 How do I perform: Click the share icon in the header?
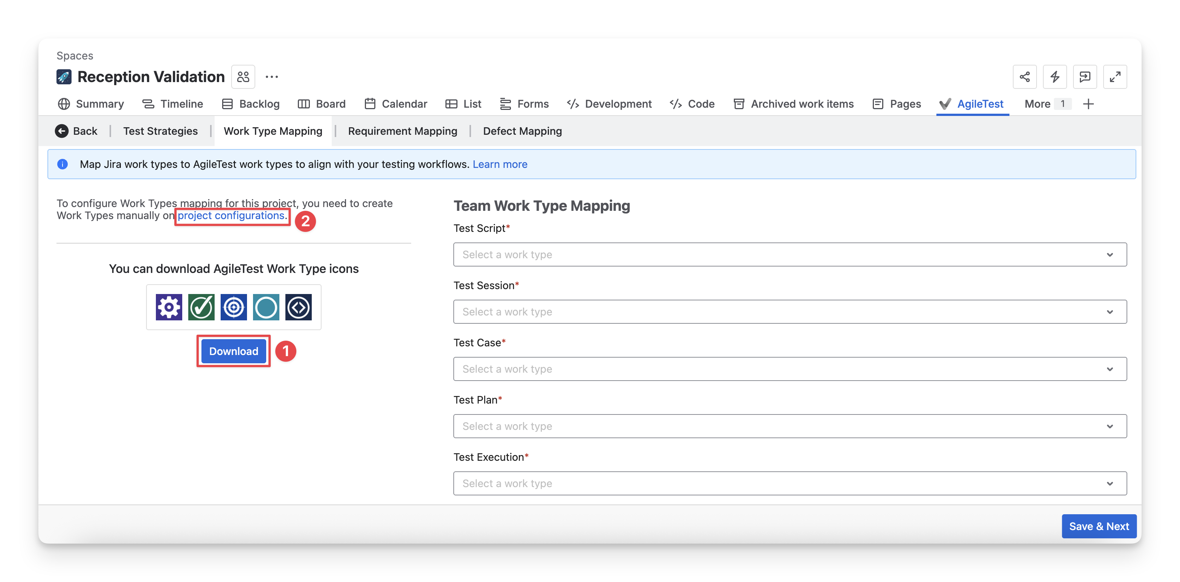1024,77
